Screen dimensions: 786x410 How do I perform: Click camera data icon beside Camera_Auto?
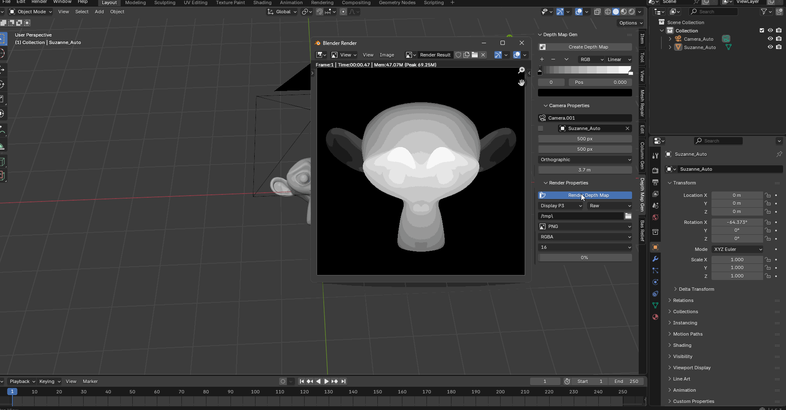point(726,39)
